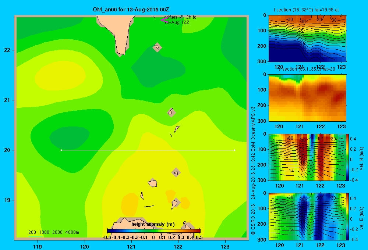Click the "4000m" depth contour legend entry
The image size is (368, 250).
coord(72,232)
